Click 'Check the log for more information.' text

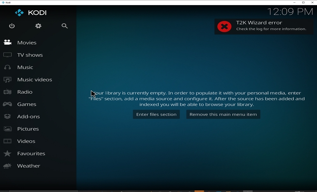(271, 29)
